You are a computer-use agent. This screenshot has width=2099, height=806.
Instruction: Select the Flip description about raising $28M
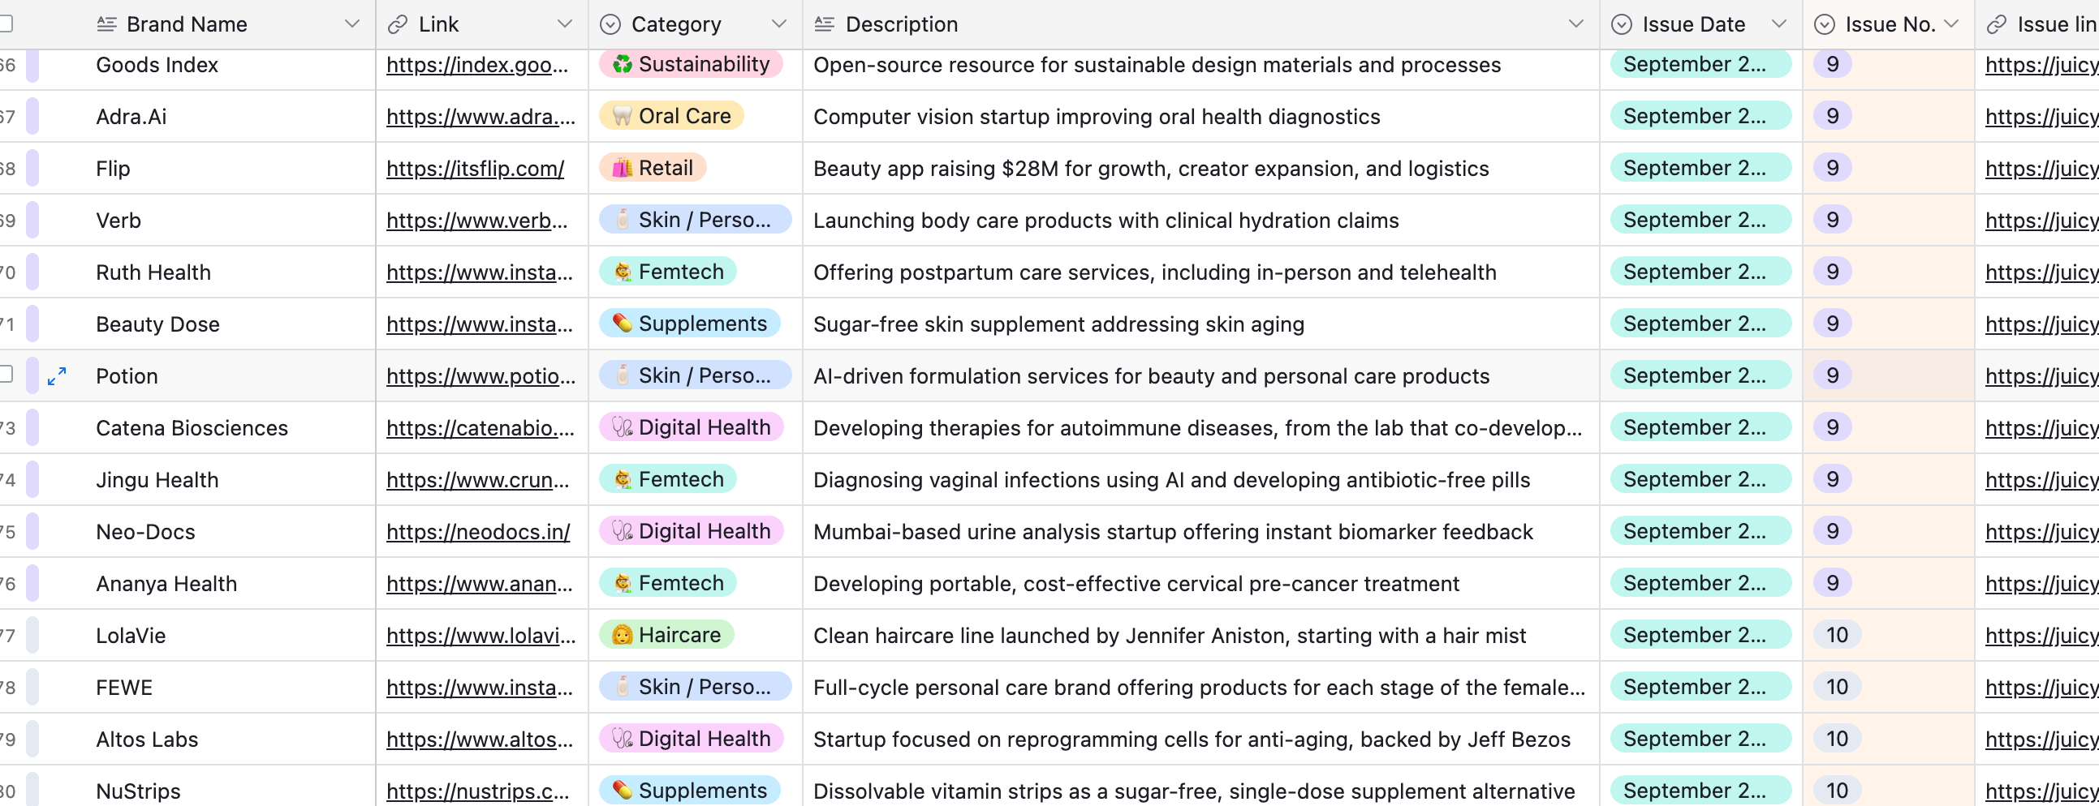tap(1201, 169)
